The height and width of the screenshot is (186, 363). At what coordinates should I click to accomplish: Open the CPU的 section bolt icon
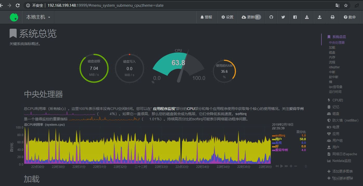coord(329,100)
